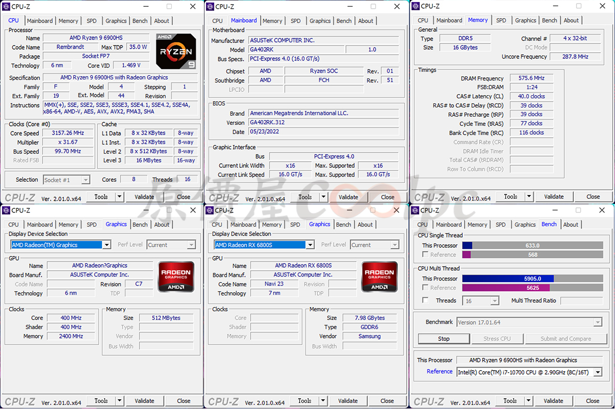Viewport: 615px width, 409px height.
Task: Click Radeon Graphics logo beside AMD Radeon?Graphics name
Action: [176, 276]
